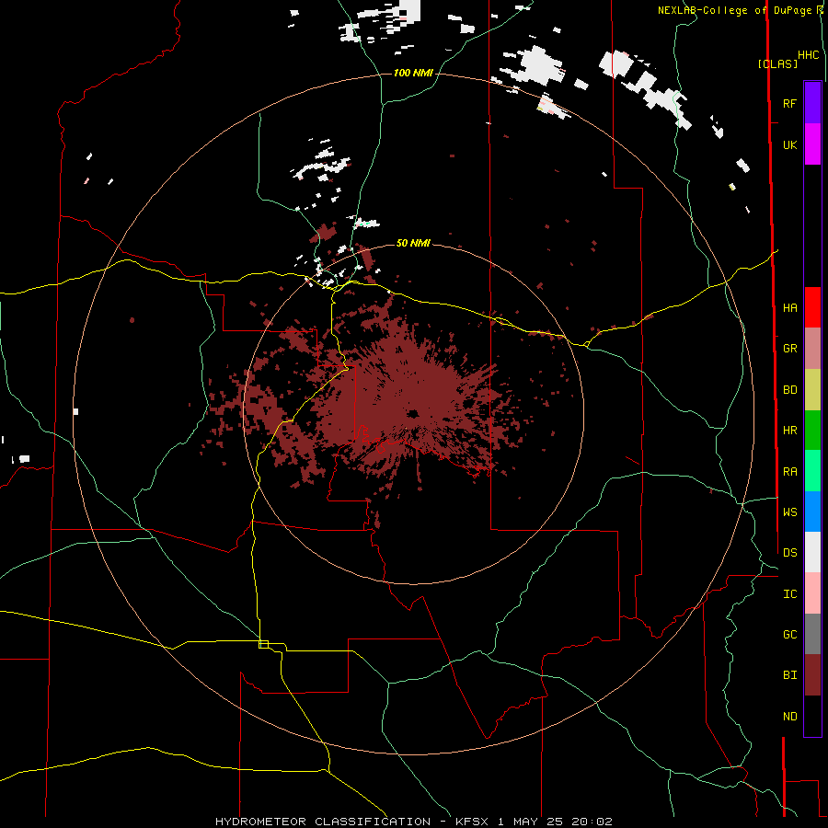828x828 pixels.
Task: Click the WS legend label text
Action: [x=790, y=512]
